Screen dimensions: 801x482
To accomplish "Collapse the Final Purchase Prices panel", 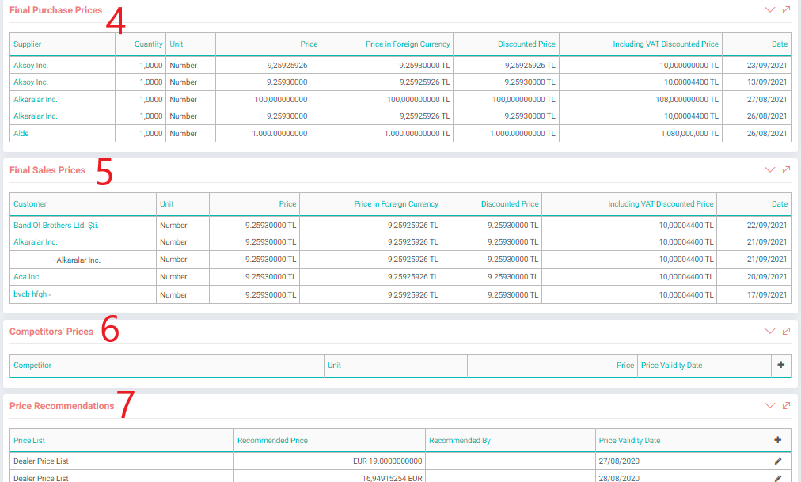I will coord(769,10).
